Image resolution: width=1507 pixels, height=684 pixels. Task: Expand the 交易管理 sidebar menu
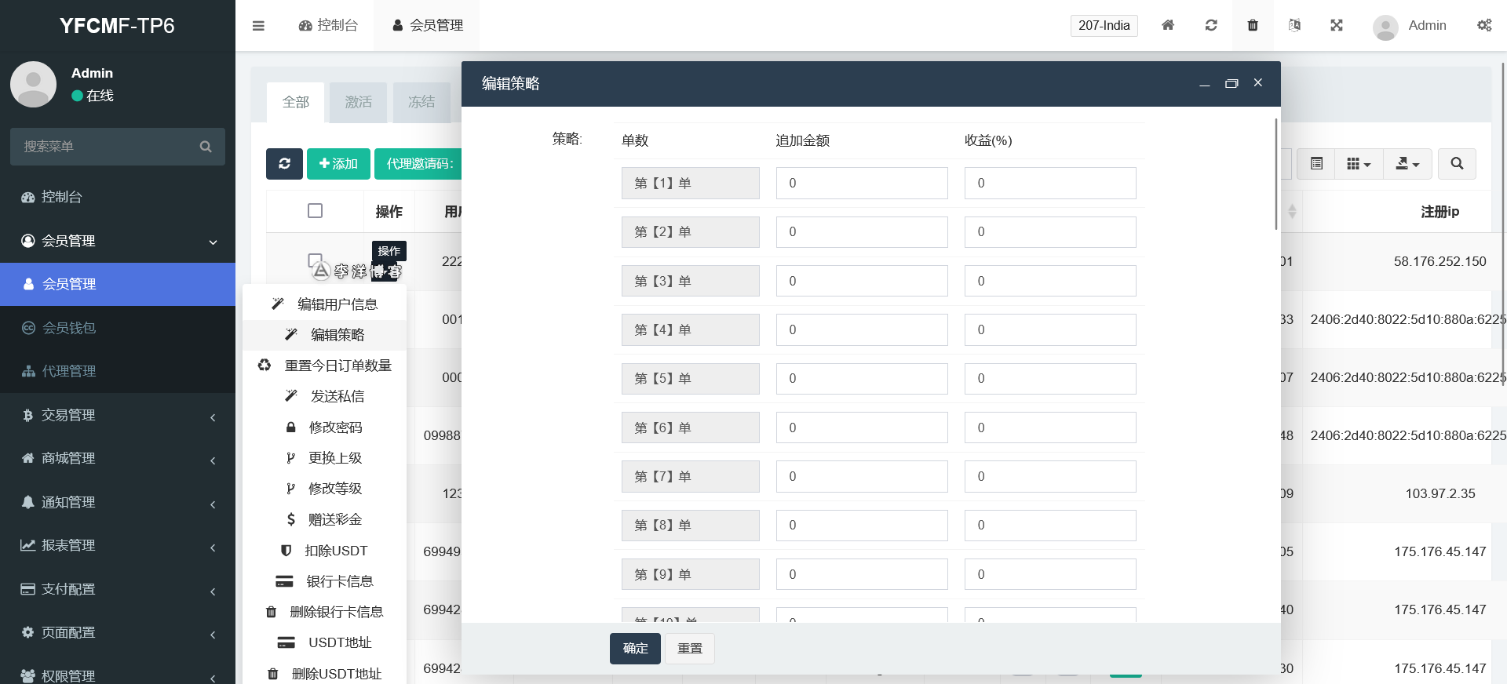(118, 415)
